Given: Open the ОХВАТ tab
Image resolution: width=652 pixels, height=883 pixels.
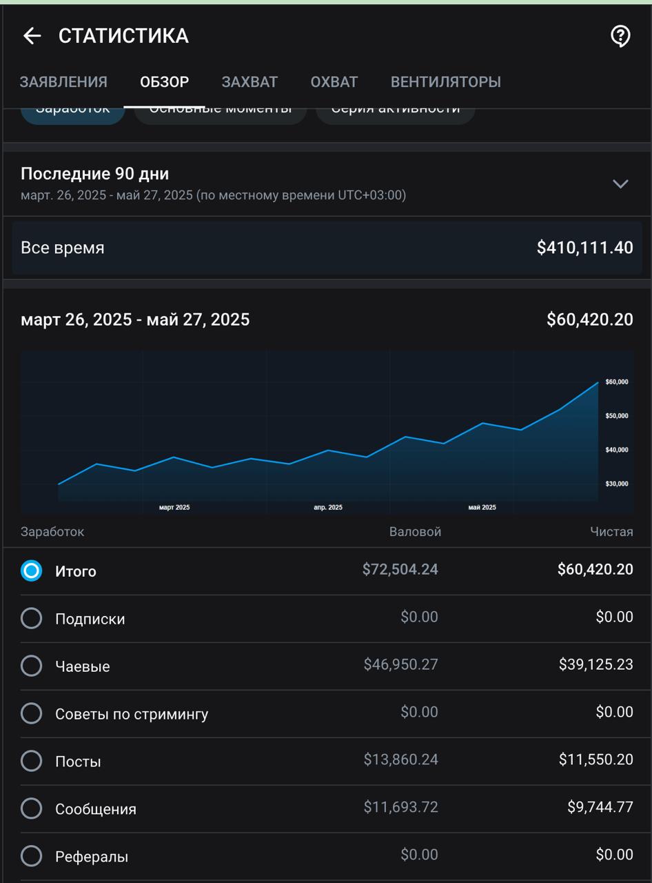Looking at the screenshot, I should (334, 82).
